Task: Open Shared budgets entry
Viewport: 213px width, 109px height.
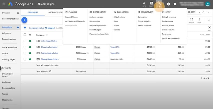Action: pyautogui.click(x=95, y=30)
